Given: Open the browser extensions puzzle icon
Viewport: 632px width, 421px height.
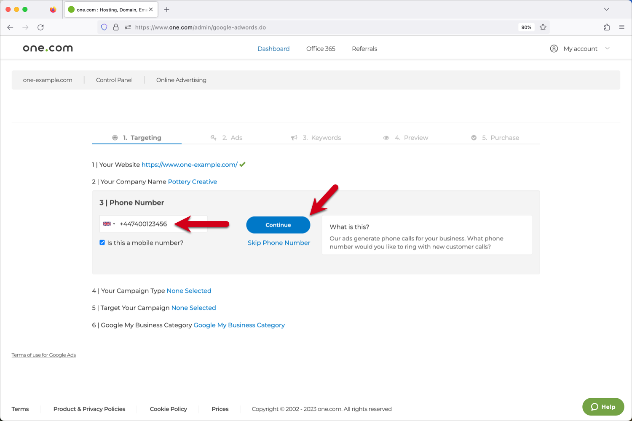Looking at the screenshot, I should tap(607, 27).
